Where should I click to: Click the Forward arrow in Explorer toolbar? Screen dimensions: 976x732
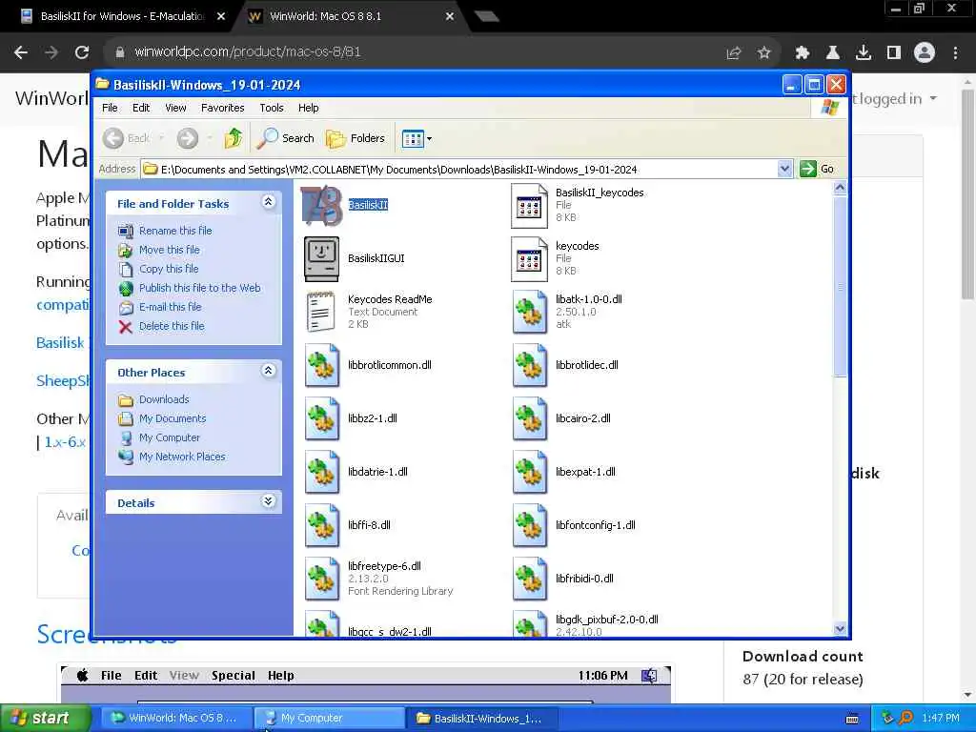(x=188, y=138)
